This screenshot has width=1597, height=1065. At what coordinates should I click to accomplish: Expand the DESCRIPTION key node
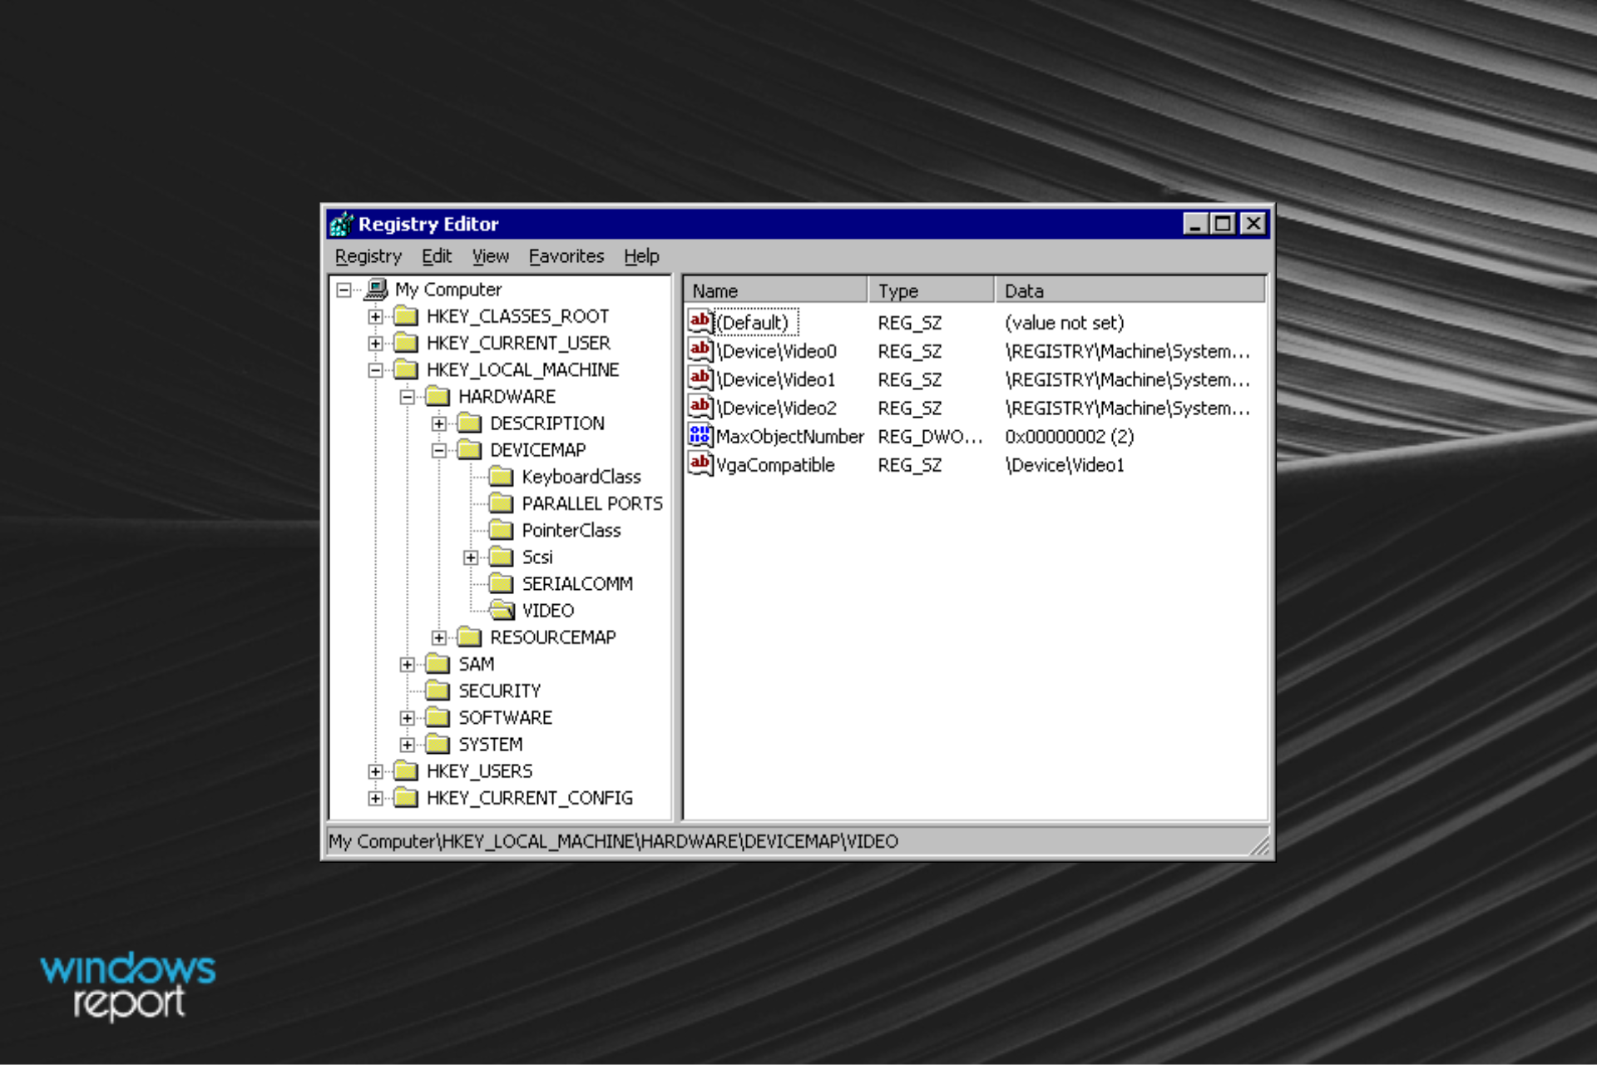tap(438, 424)
